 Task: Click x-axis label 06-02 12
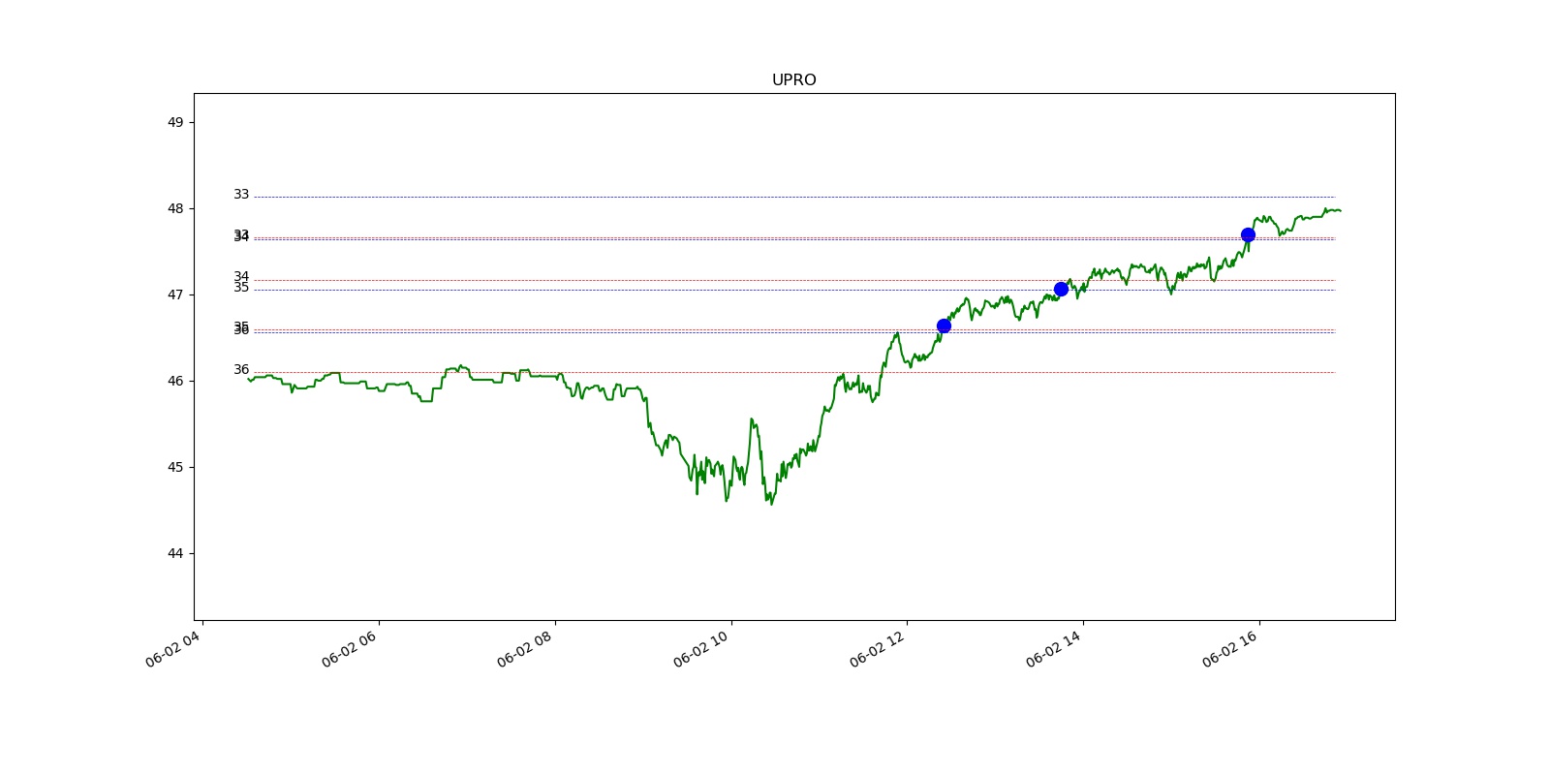coord(878,648)
